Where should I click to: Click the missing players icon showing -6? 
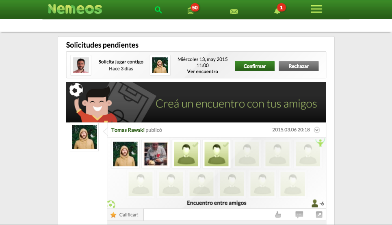point(318,203)
